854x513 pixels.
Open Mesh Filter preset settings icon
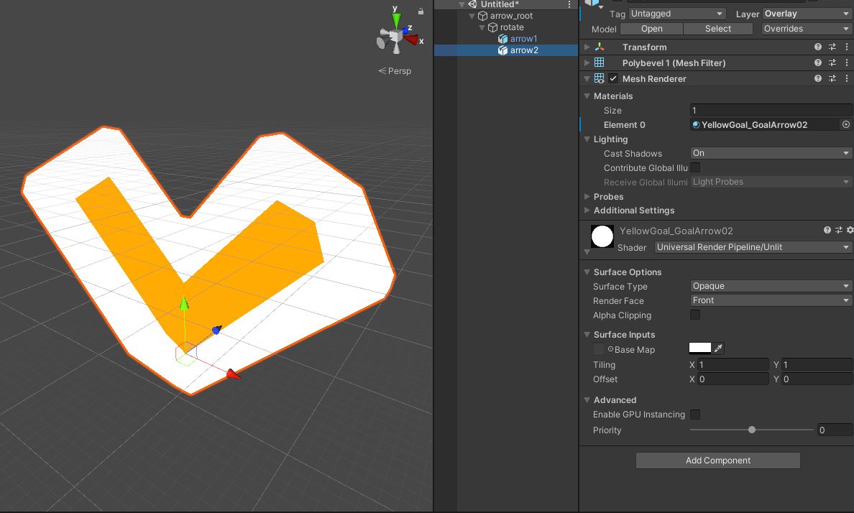tap(832, 63)
